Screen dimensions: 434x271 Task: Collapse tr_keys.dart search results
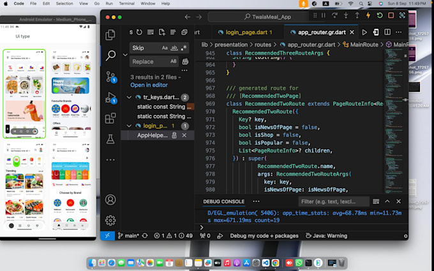129,98
